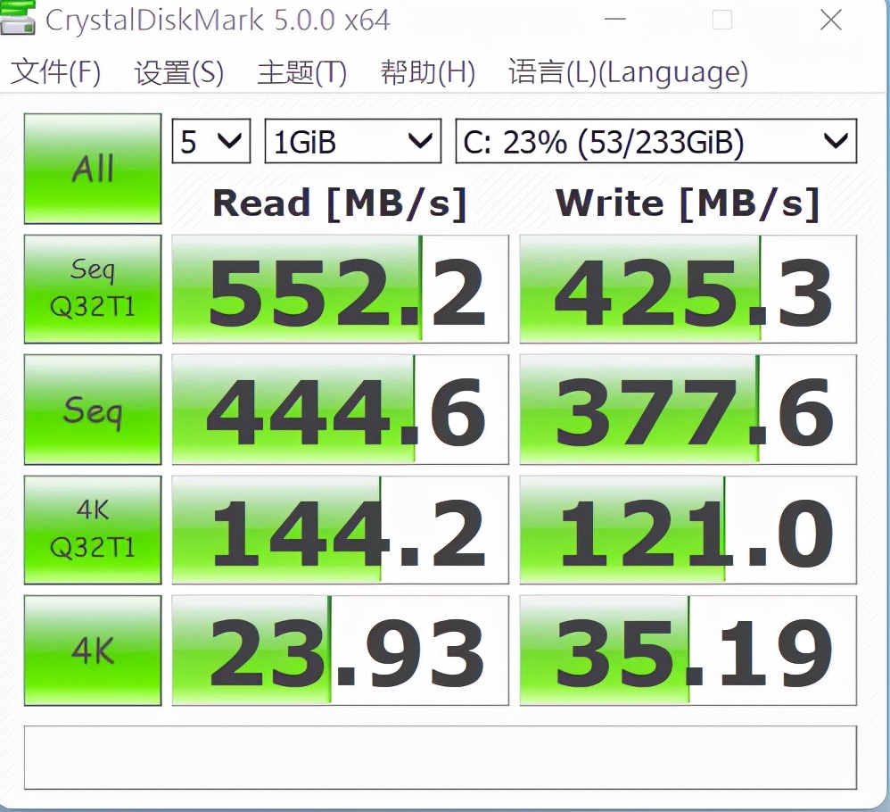Start the Seq Q32T1 test
Viewport: 890px width, 812px height.
click(x=93, y=289)
